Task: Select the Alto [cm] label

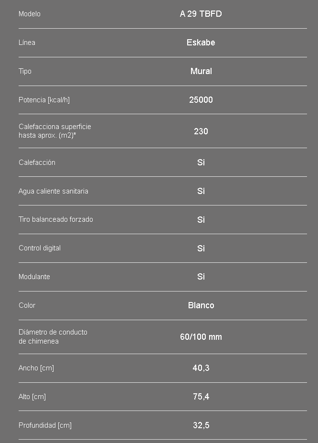Action: pos(32,397)
